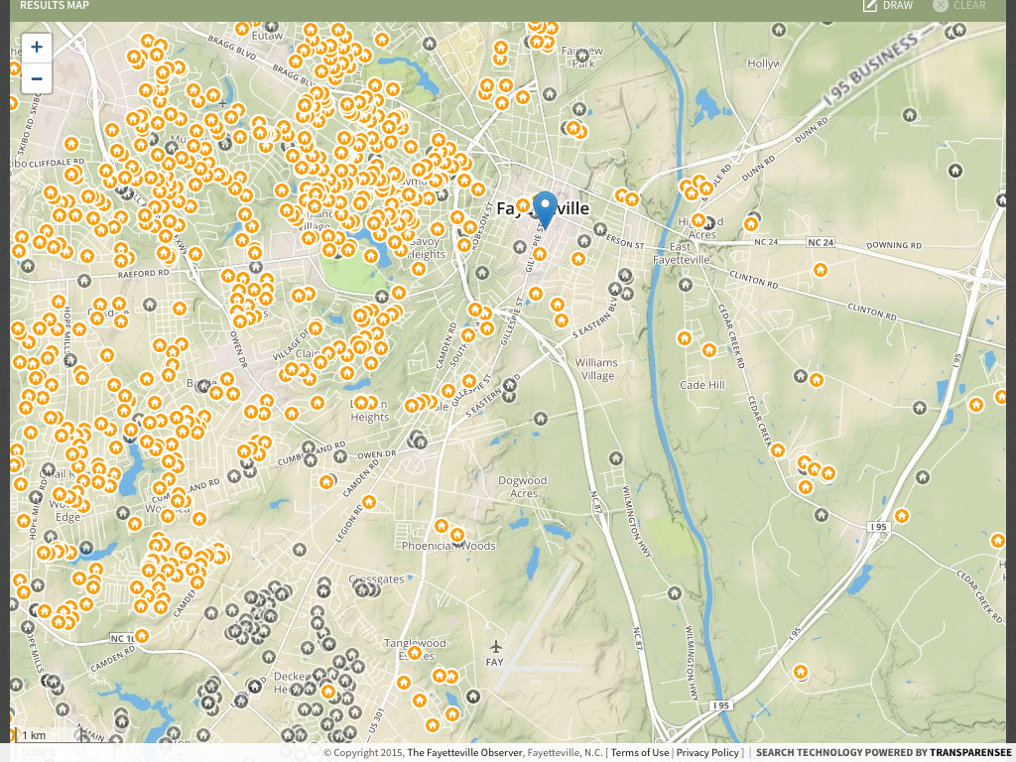Viewport: 1016px width, 762px height.
Task: Open The Fayetteville Observer footer link
Action: (464, 752)
